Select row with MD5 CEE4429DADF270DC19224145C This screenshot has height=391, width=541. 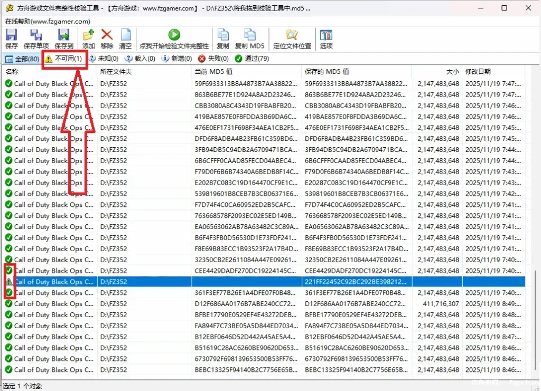[264, 271]
